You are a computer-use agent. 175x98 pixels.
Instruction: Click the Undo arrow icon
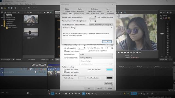click(29, 8)
